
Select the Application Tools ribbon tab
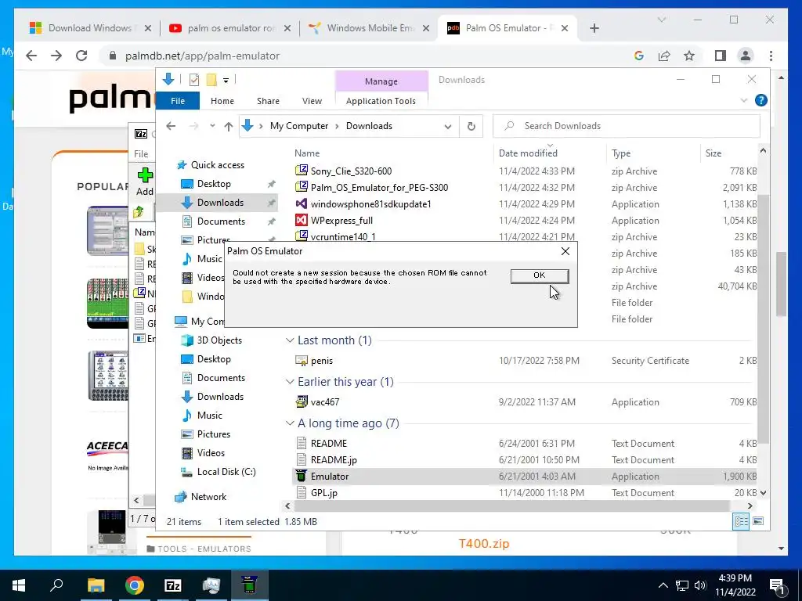(x=381, y=101)
